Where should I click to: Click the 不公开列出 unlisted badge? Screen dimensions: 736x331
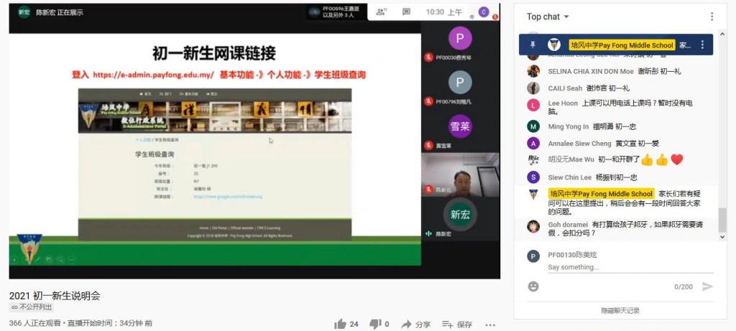32,307
